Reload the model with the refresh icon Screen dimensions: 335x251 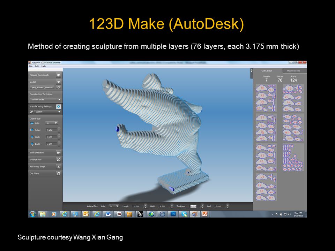tap(59, 88)
